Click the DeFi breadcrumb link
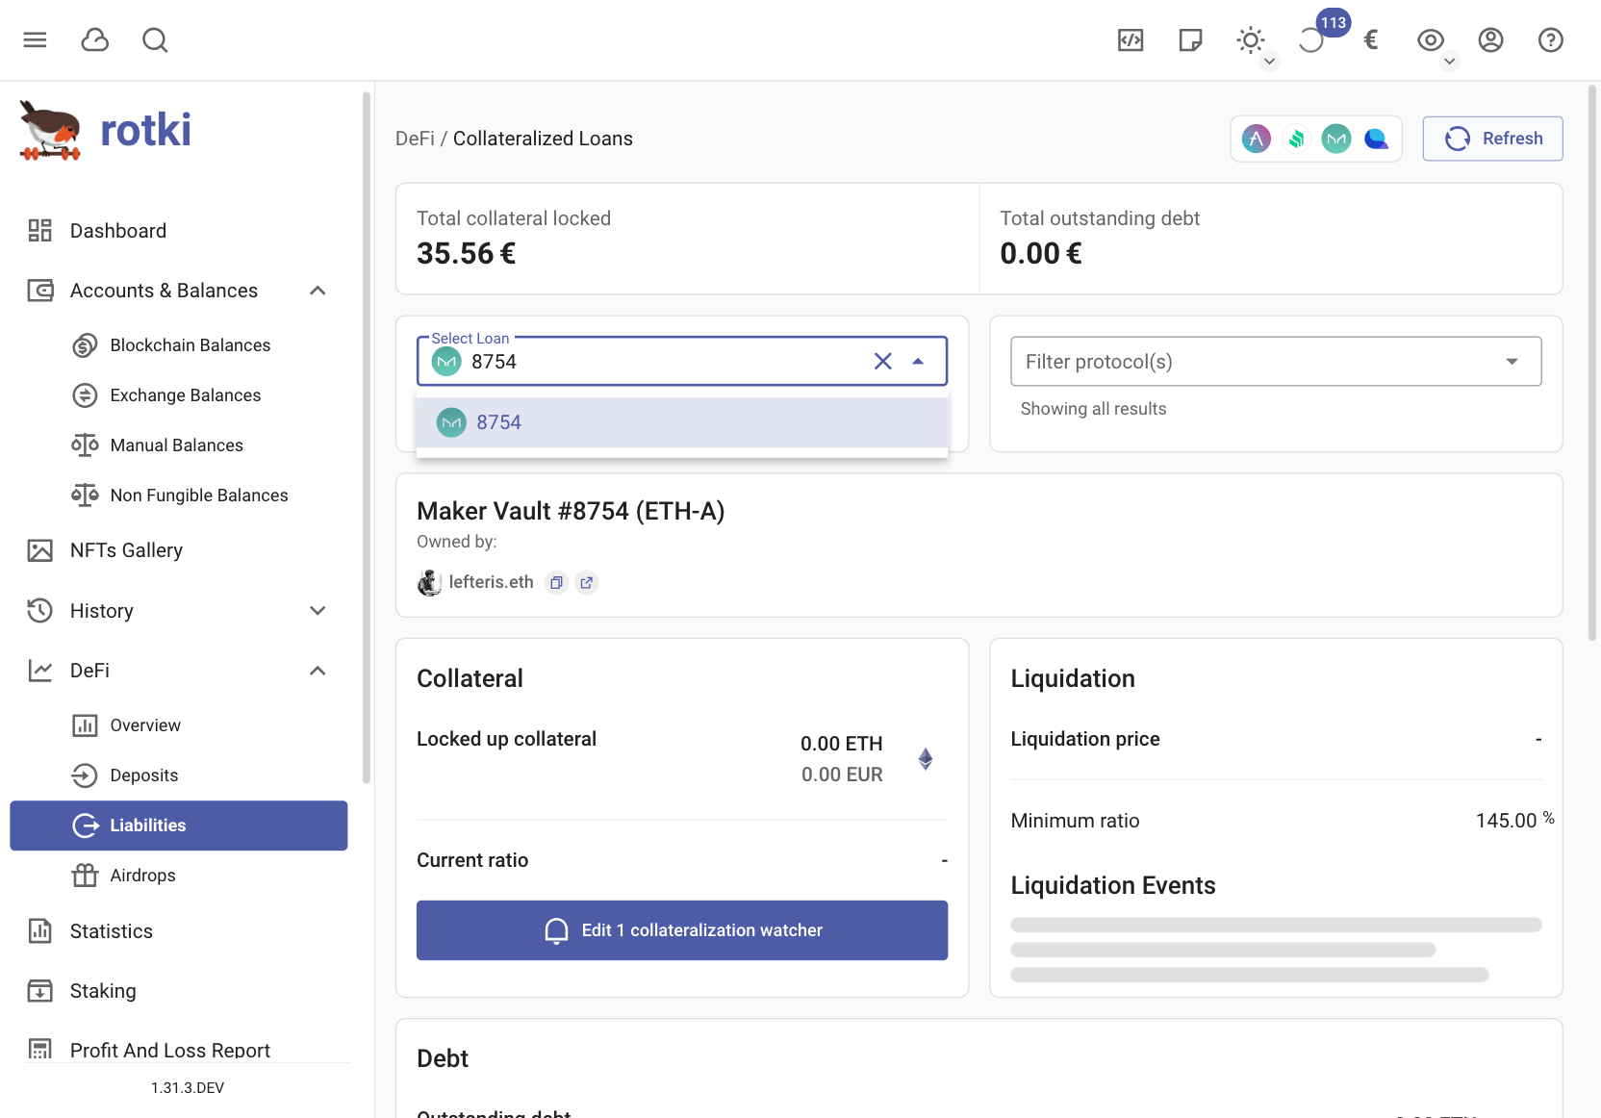 point(415,139)
